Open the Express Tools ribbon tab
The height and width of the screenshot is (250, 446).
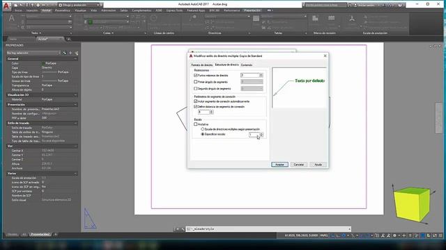[174, 10]
